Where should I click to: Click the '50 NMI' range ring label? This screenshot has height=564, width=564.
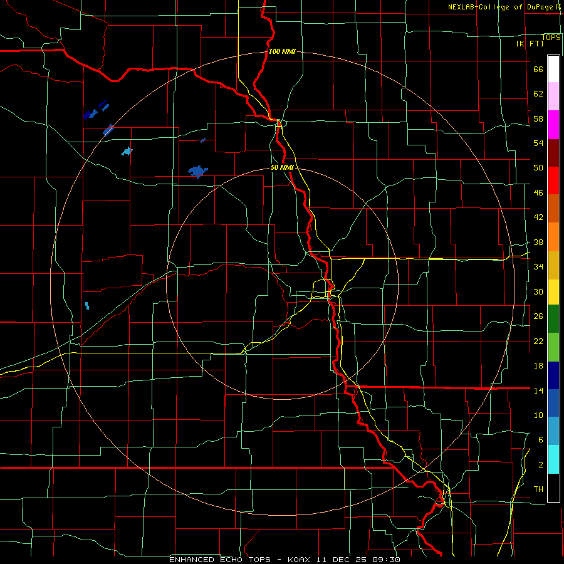coord(282,167)
